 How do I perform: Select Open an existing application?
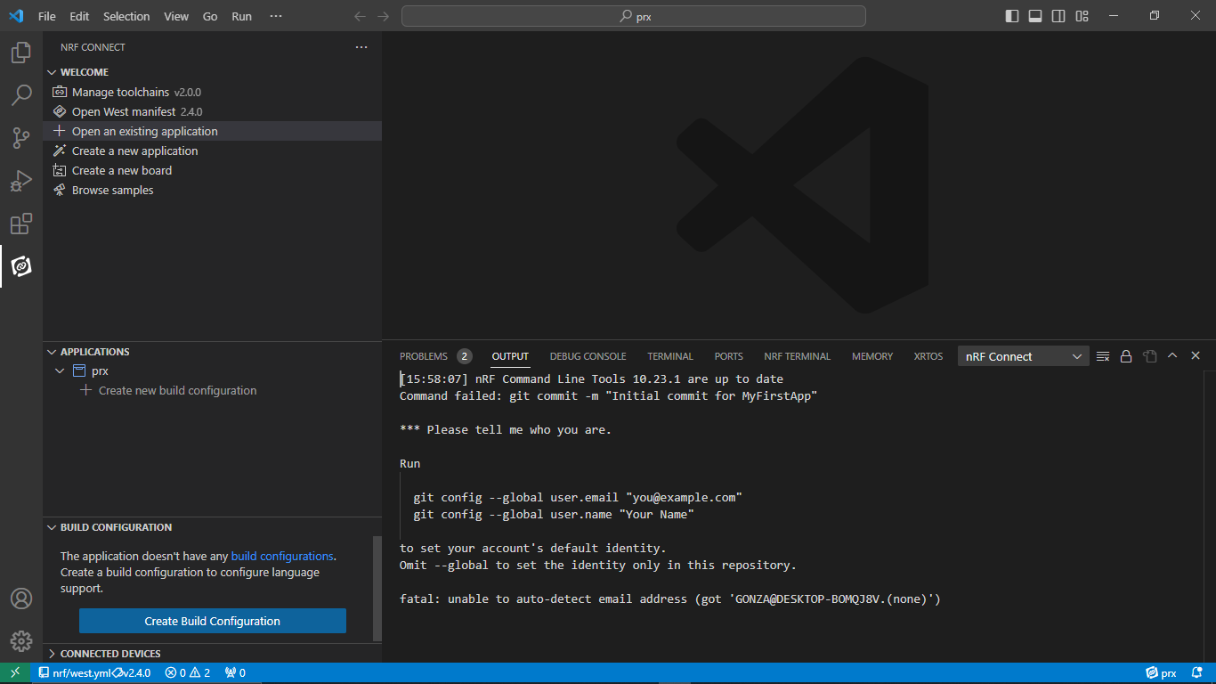(213, 131)
